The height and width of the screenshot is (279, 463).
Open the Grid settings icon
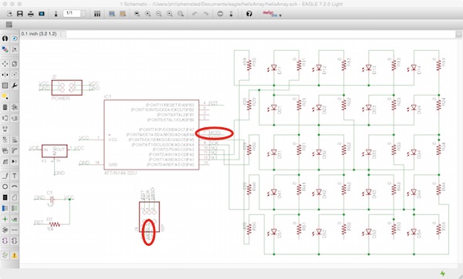(x=9, y=25)
